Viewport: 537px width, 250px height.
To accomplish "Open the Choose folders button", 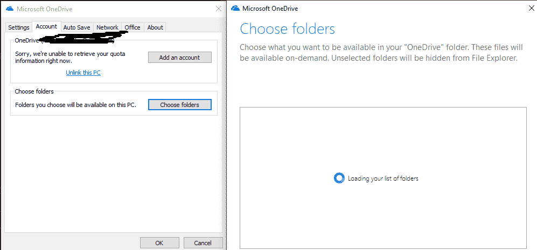I will (180, 105).
